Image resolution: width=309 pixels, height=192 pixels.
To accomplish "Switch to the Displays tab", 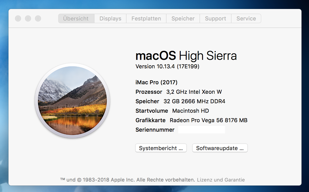I will click(x=110, y=18).
